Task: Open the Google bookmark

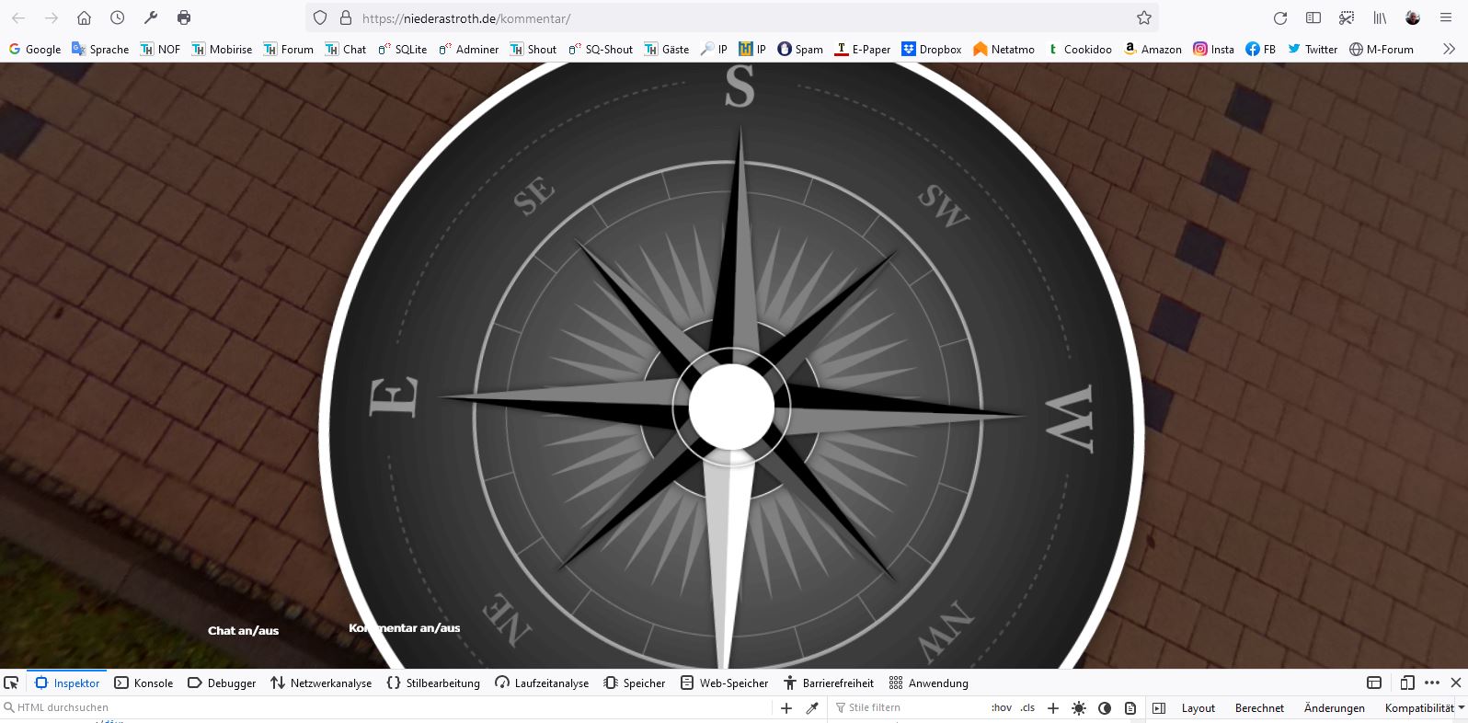Action: point(35,49)
